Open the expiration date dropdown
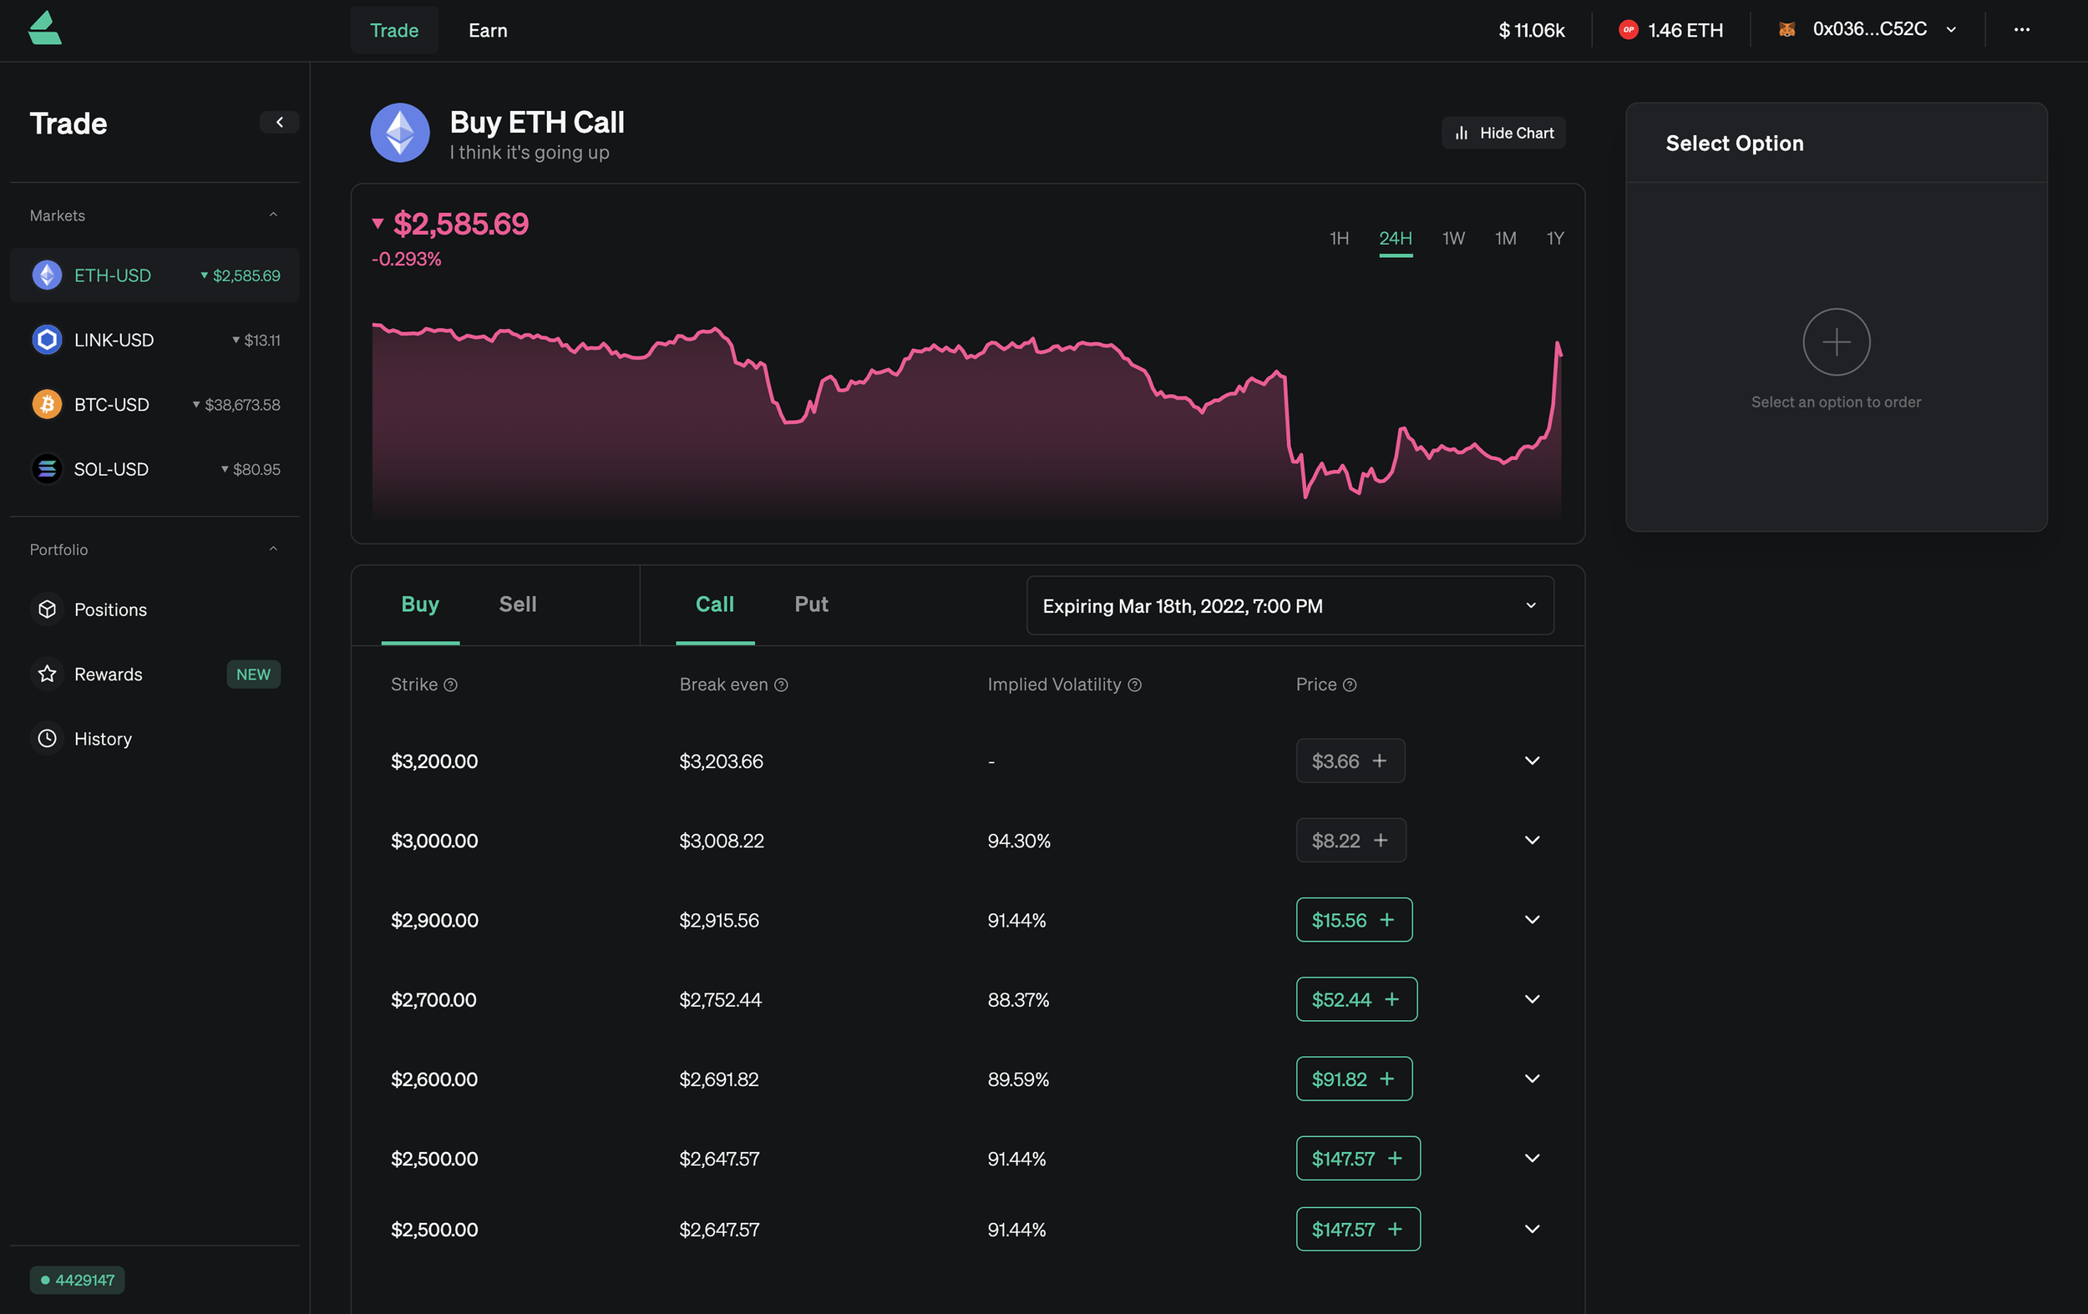The width and height of the screenshot is (2088, 1314). tap(1290, 605)
